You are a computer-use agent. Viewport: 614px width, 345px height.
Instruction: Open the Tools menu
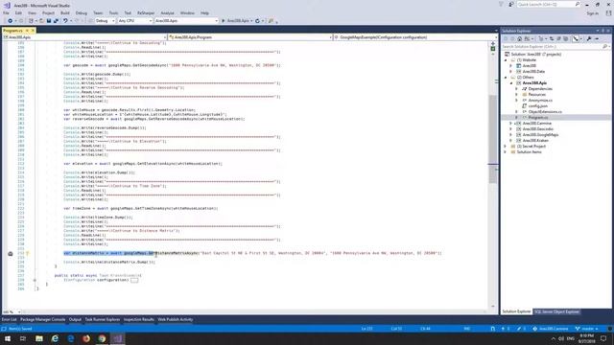[x=113, y=12]
